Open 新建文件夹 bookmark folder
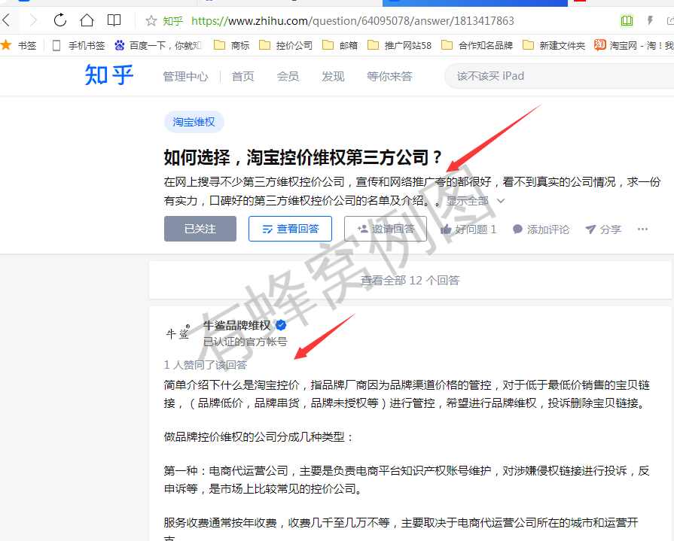The width and height of the screenshot is (674, 541). [x=554, y=45]
